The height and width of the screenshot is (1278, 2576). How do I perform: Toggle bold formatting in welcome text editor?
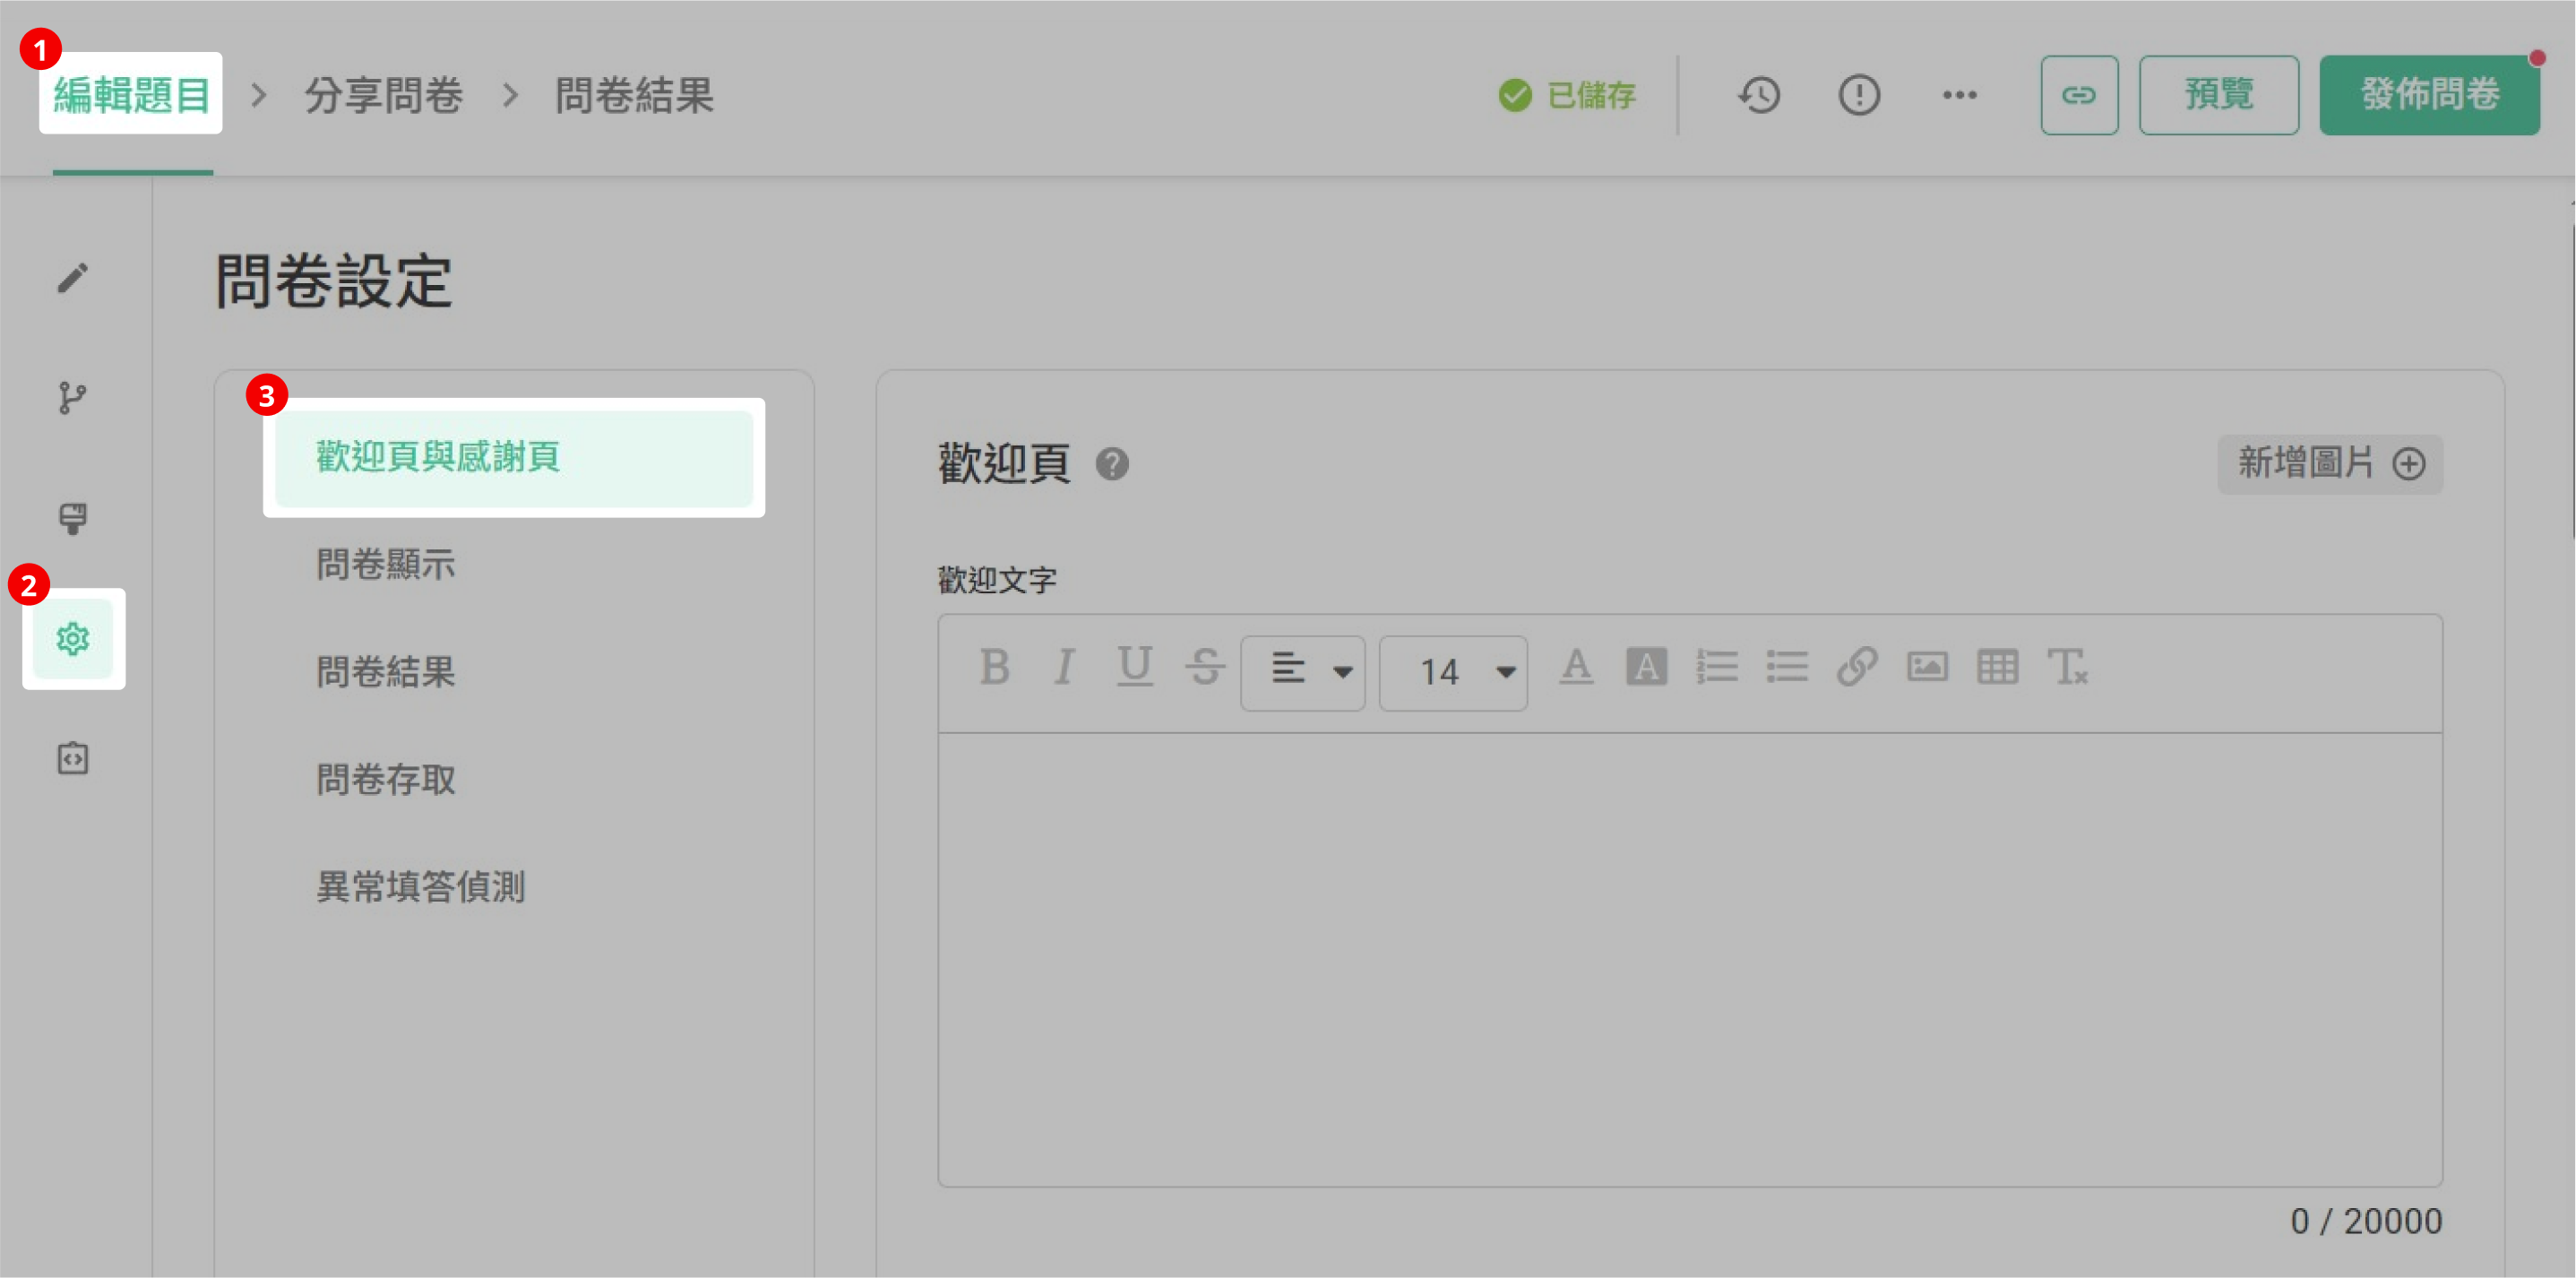[x=994, y=667]
